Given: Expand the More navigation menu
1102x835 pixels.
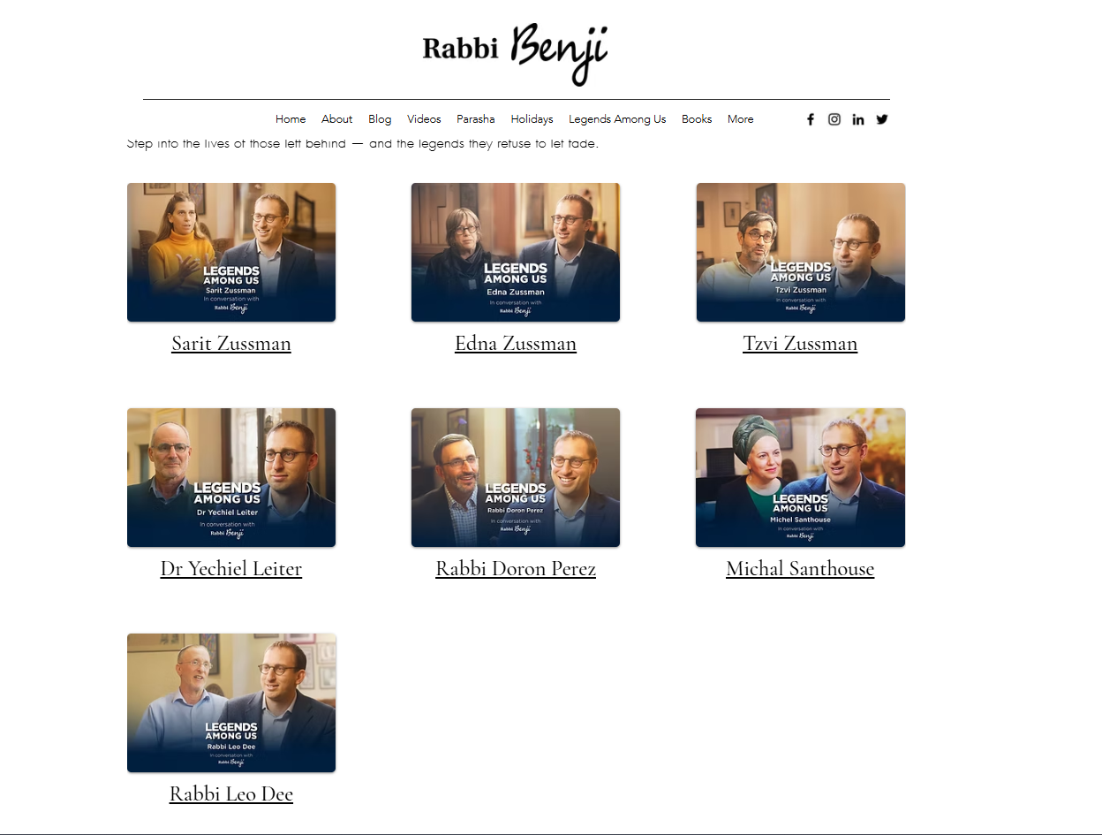Looking at the screenshot, I should pos(740,119).
